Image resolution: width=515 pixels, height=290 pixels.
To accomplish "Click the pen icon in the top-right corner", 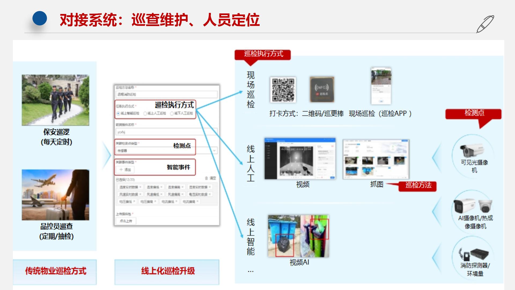I will (x=486, y=23).
